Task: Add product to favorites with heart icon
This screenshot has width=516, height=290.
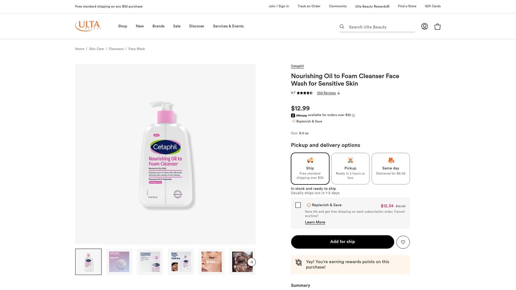Action: click(x=403, y=242)
